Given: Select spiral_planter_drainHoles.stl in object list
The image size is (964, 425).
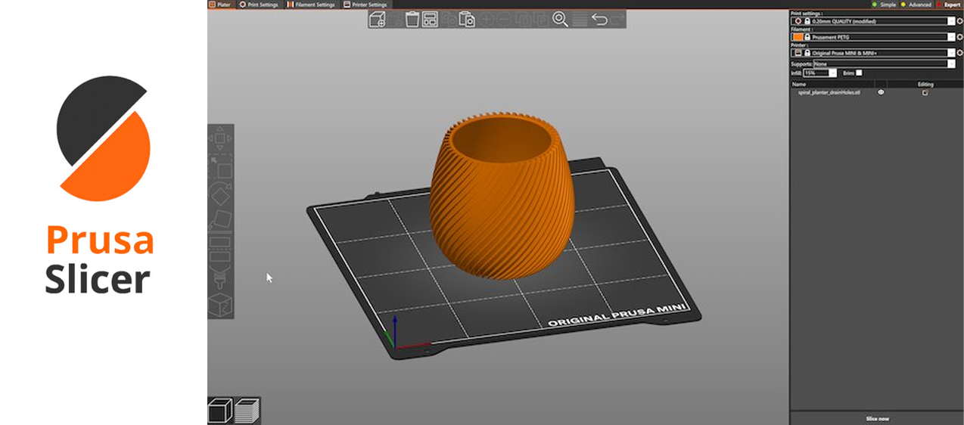Looking at the screenshot, I should (x=829, y=92).
